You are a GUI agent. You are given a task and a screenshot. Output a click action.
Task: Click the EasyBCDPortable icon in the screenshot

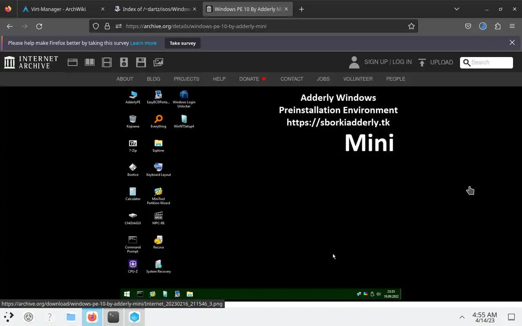[x=158, y=97]
